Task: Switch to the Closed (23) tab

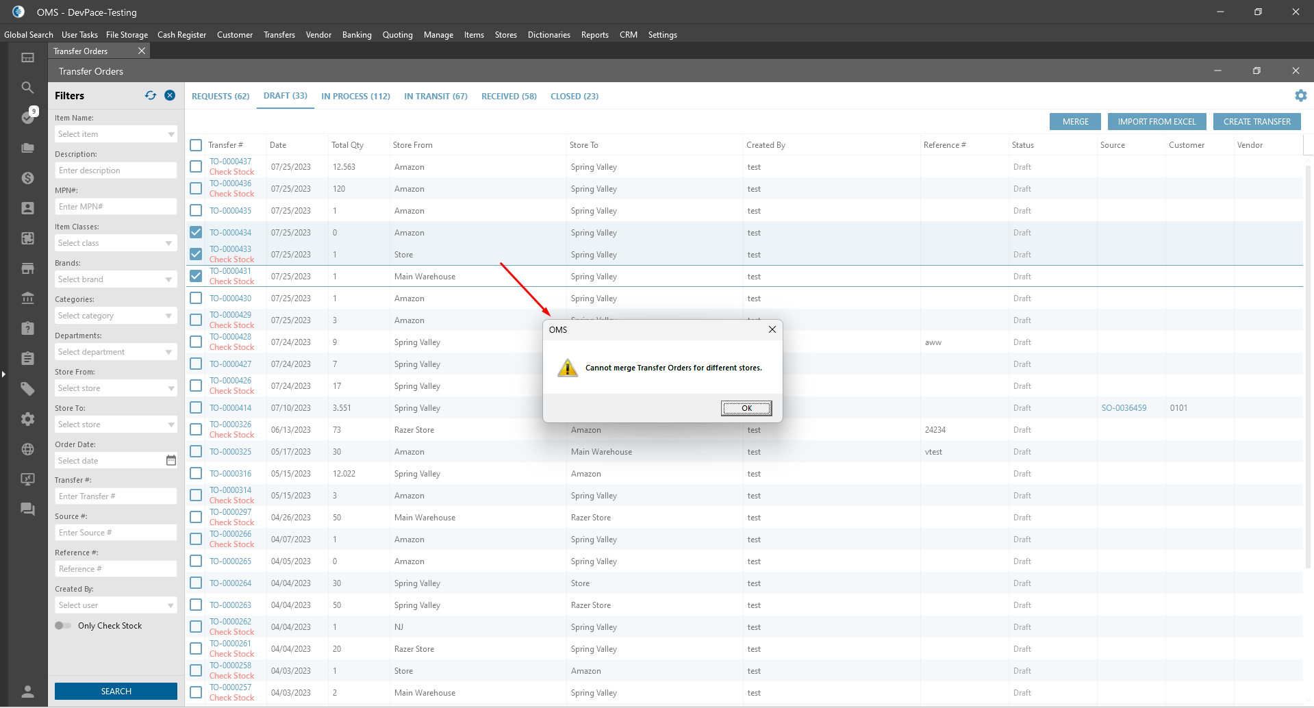Action: click(574, 97)
